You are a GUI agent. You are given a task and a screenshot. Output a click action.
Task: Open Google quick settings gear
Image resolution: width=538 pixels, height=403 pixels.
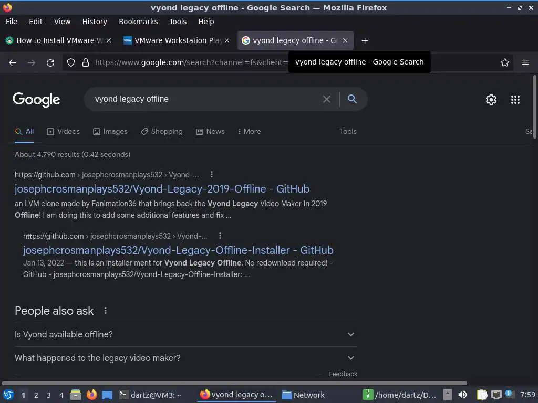[x=491, y=100]
